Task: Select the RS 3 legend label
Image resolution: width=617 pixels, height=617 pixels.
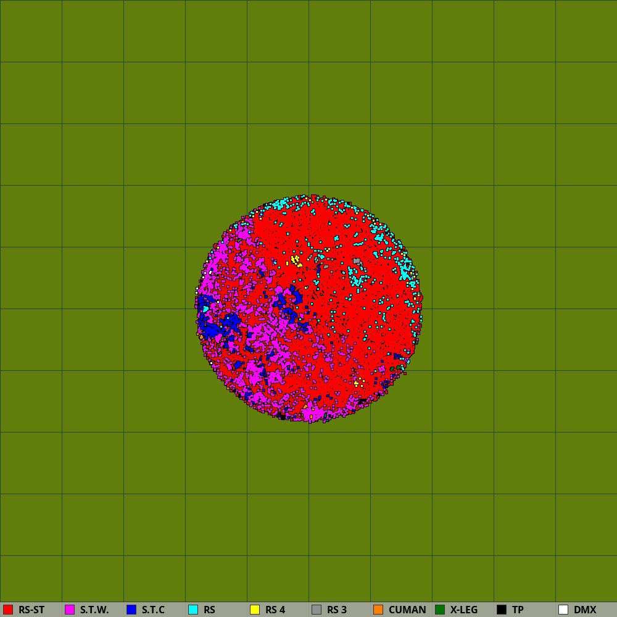Action: click(x=337, y=610)
